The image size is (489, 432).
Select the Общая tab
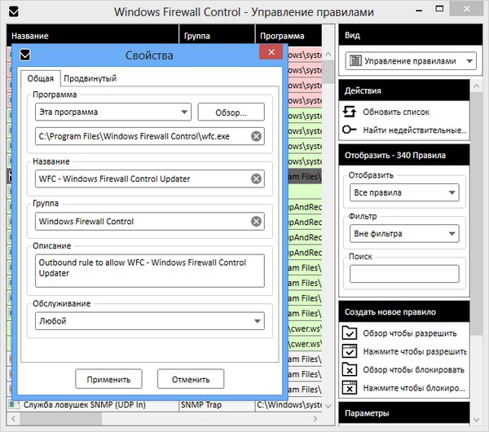click(40, 78)
